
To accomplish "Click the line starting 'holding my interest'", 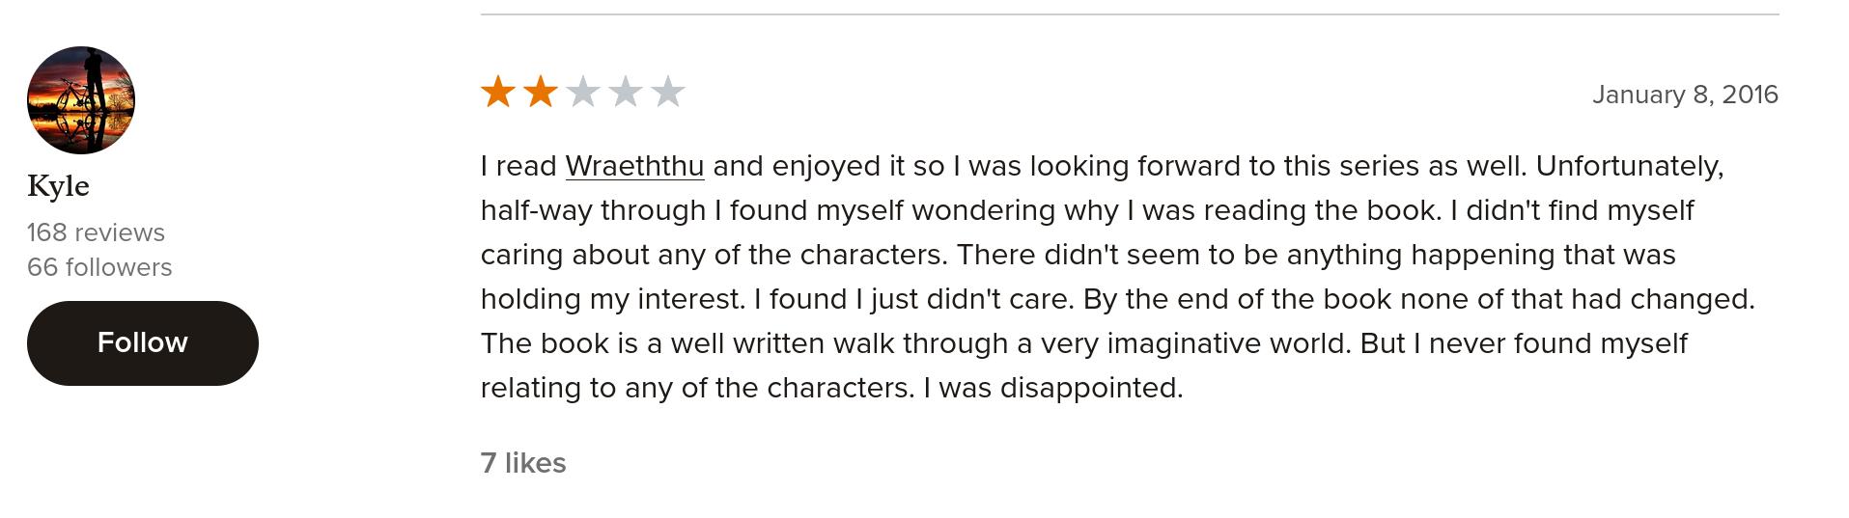I will click(x=1117, y=299).
